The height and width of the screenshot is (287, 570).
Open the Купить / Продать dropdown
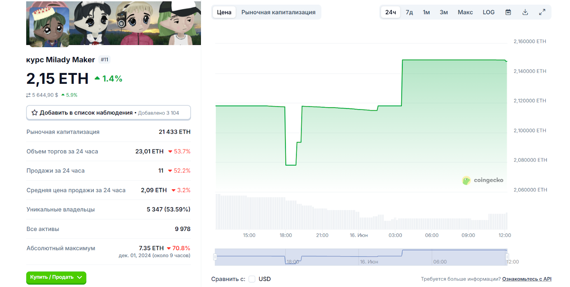(x=56, y=277)
